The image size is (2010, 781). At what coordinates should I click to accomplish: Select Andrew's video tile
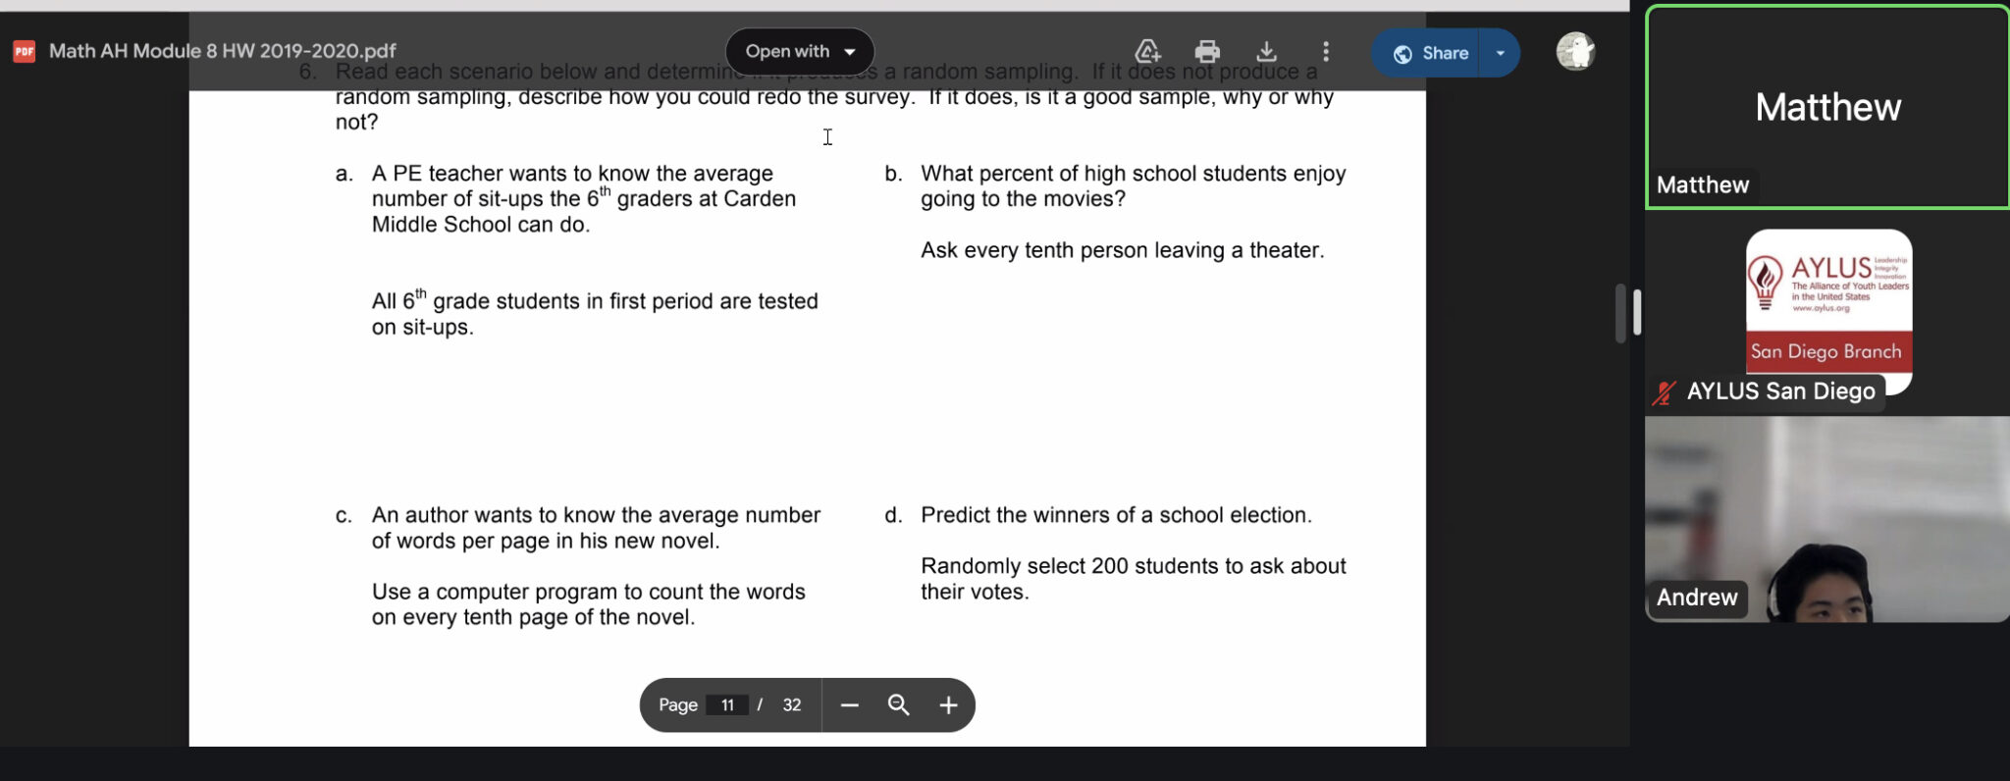click(1827, 519)
